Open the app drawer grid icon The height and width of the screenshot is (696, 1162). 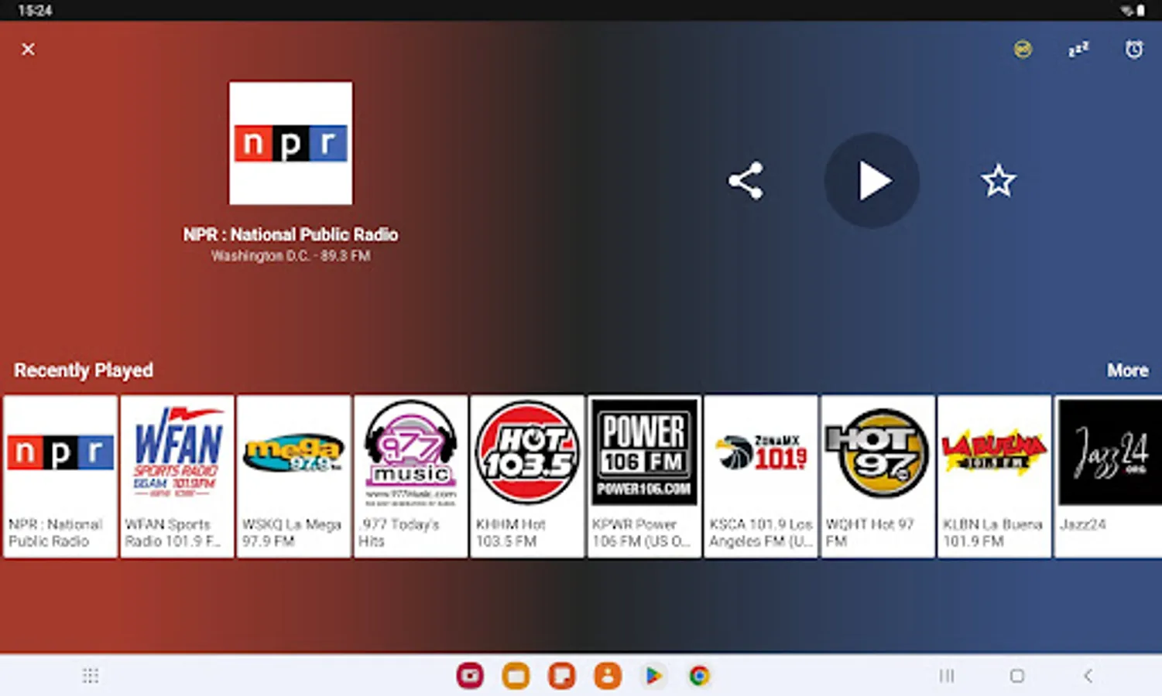tap(91, 676)
